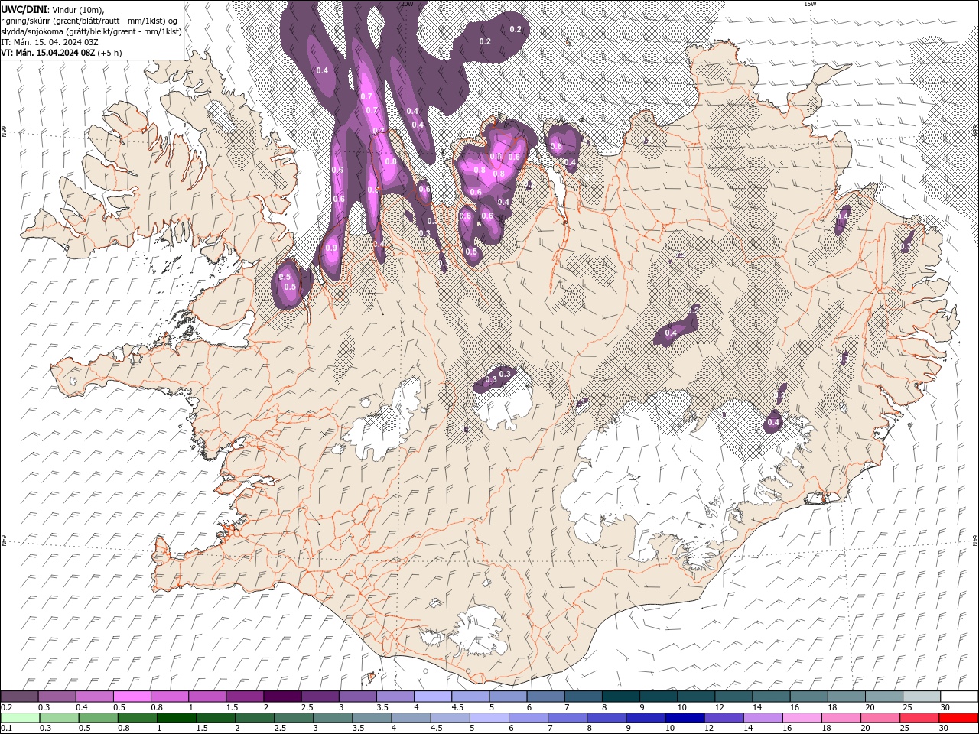
Task: Select the dark green 1 swatch on the rain scale
Action: pos(176,718)
